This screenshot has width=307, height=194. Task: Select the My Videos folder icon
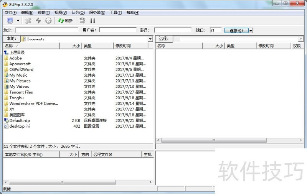[x=6, y=86]
